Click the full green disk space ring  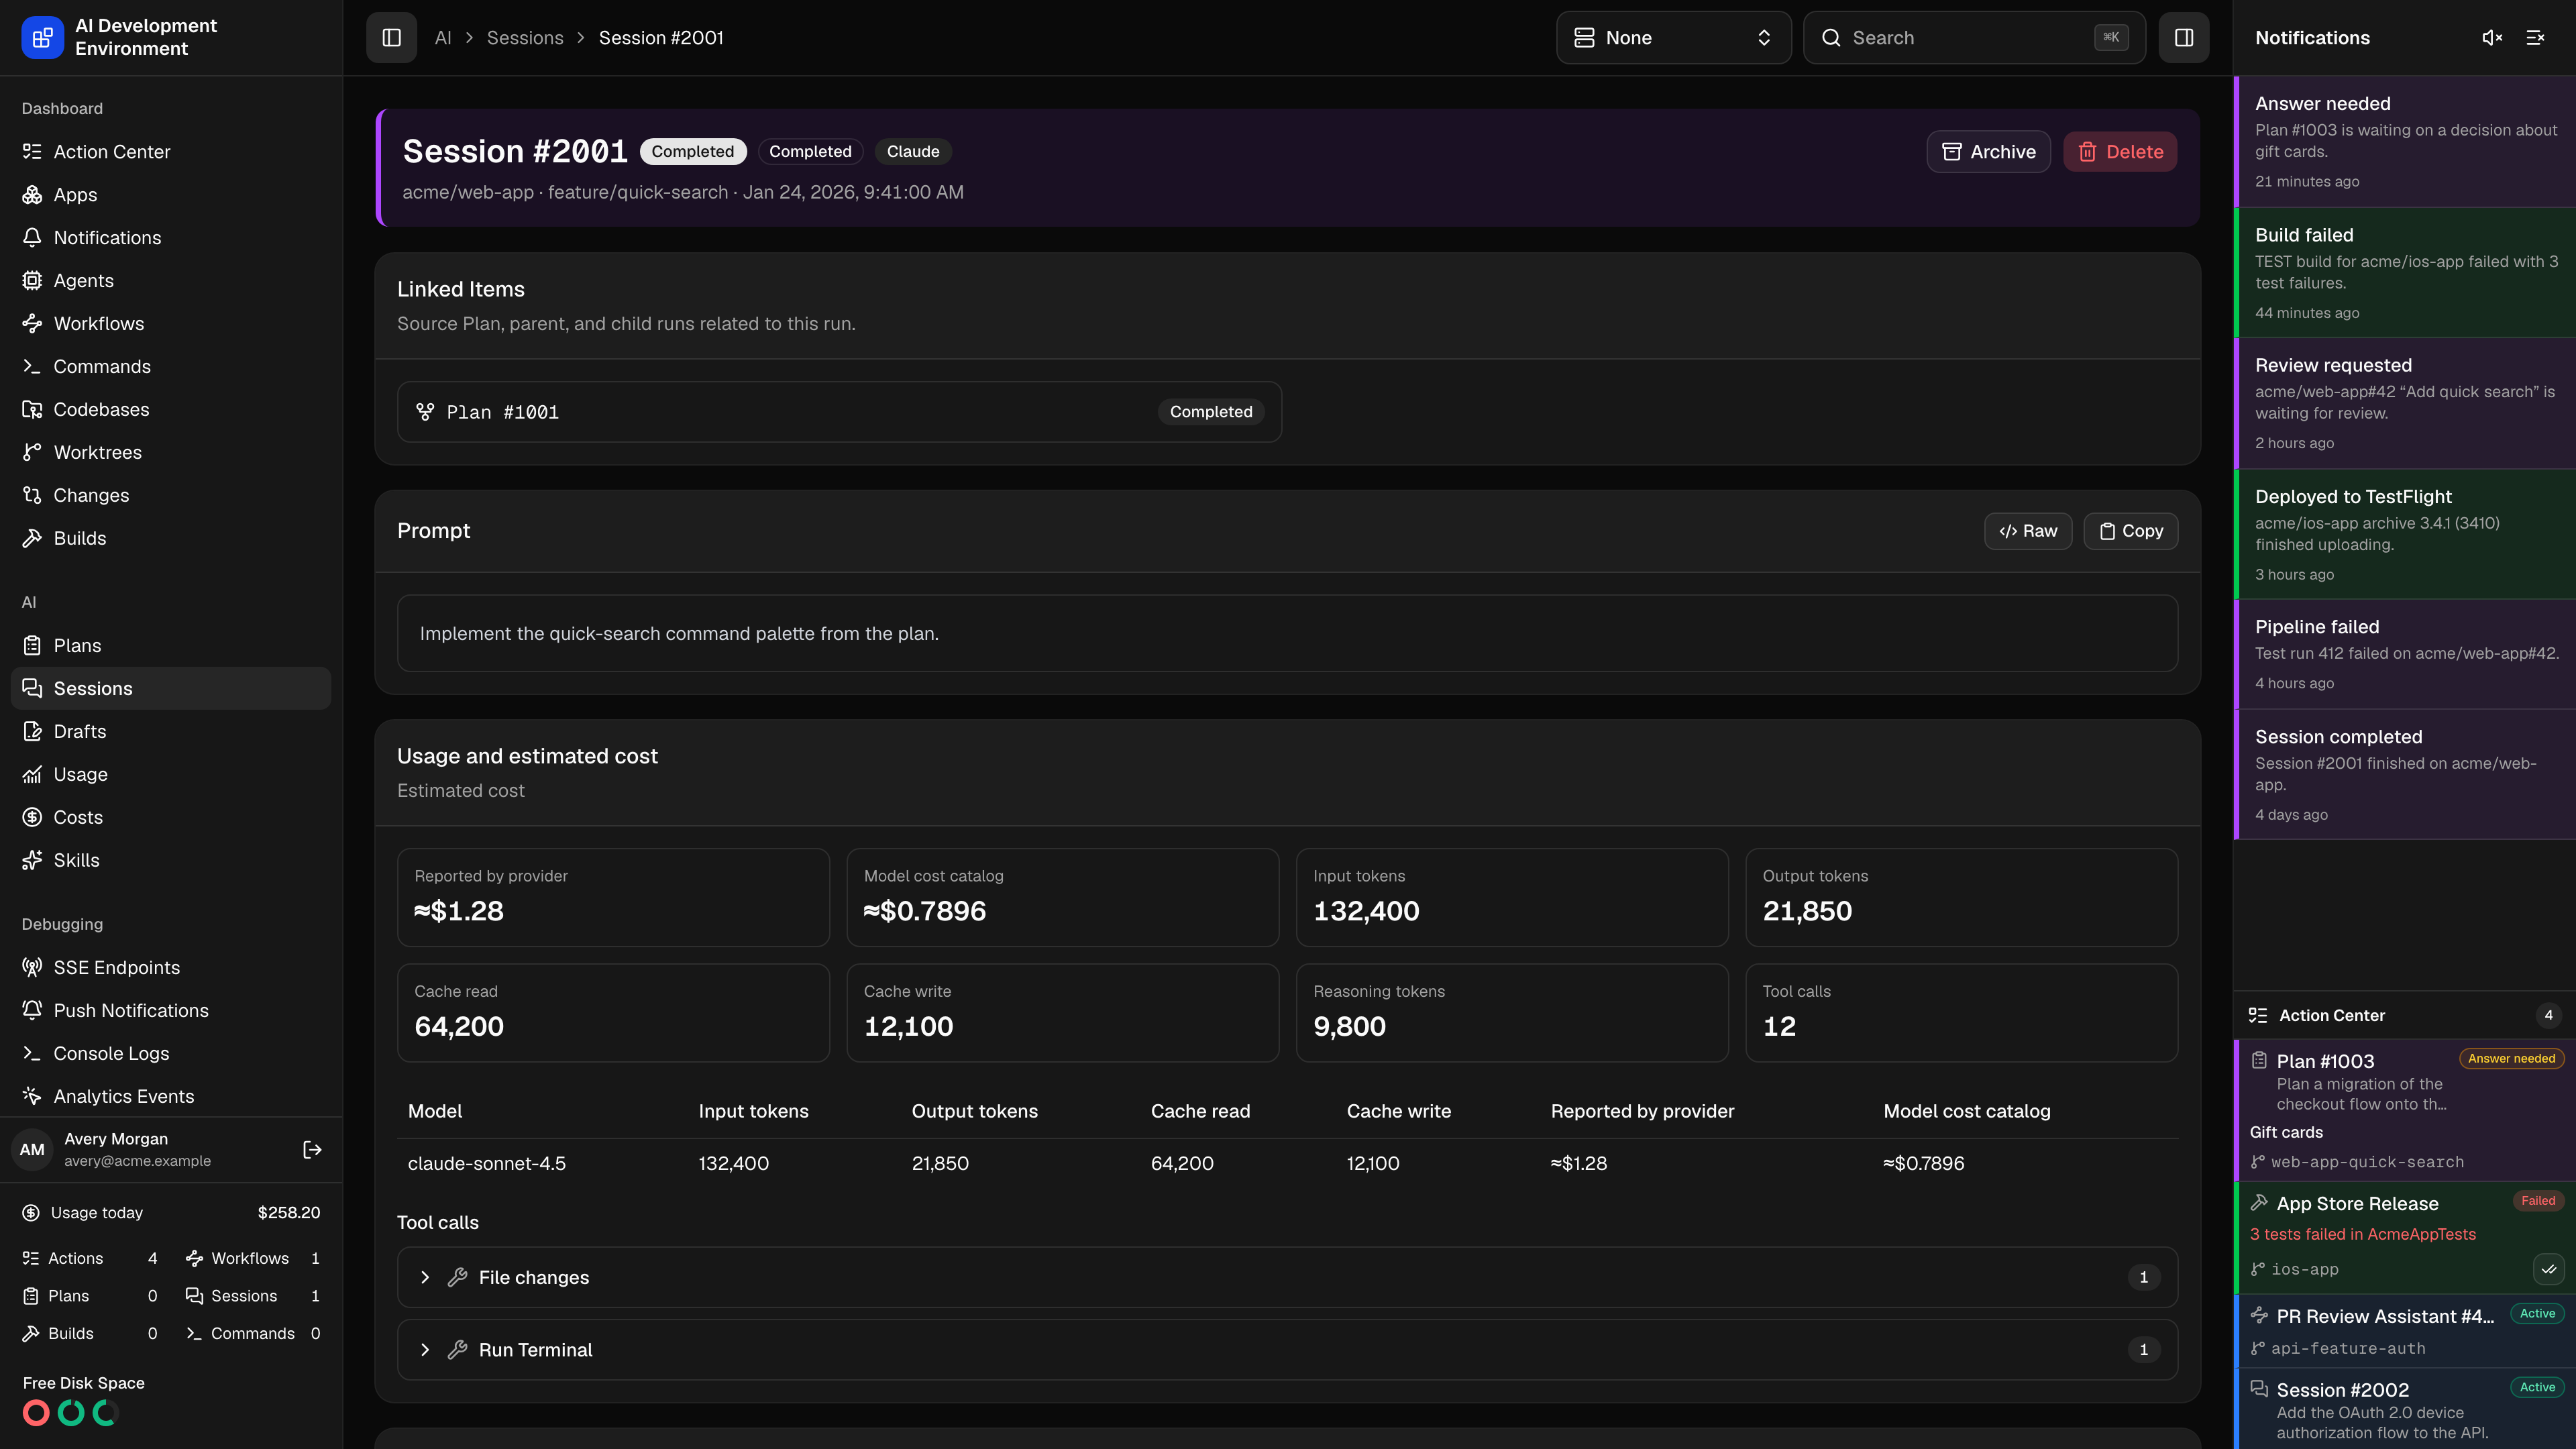(71, 1413)
